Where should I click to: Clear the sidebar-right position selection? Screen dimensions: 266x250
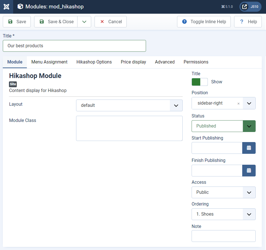[238, 103]
